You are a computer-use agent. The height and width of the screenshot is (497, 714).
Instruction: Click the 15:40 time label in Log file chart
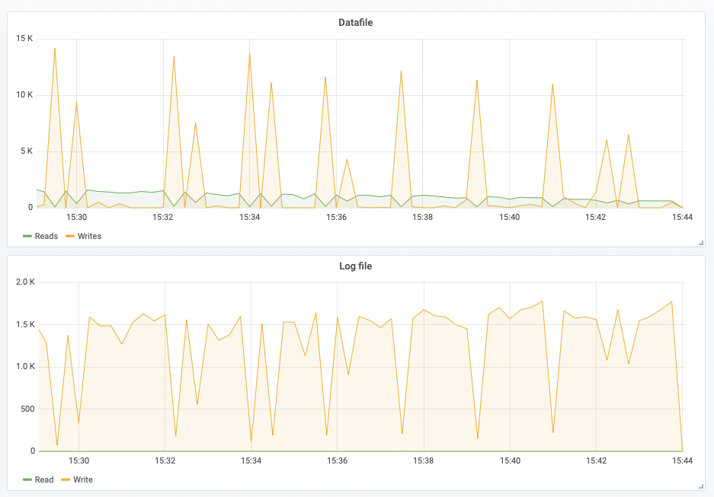click(x=510, y=460)
